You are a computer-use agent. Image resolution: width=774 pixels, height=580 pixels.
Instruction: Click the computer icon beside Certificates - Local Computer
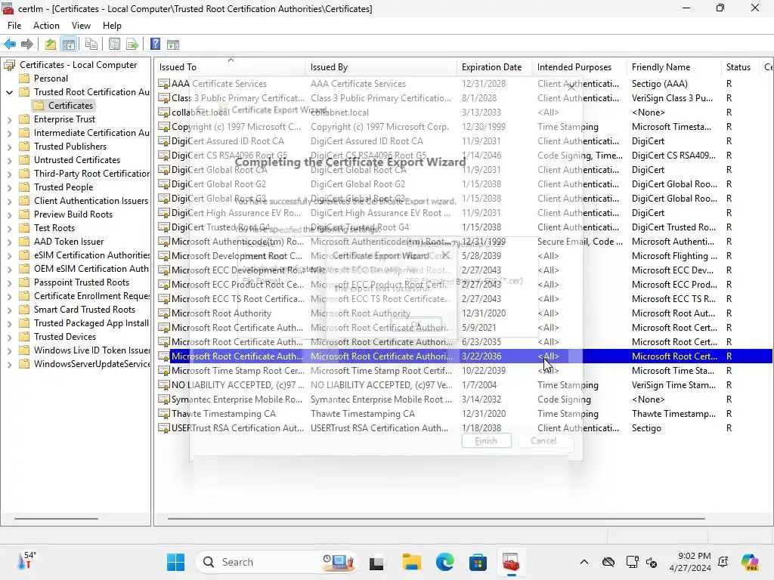point(9,65)
